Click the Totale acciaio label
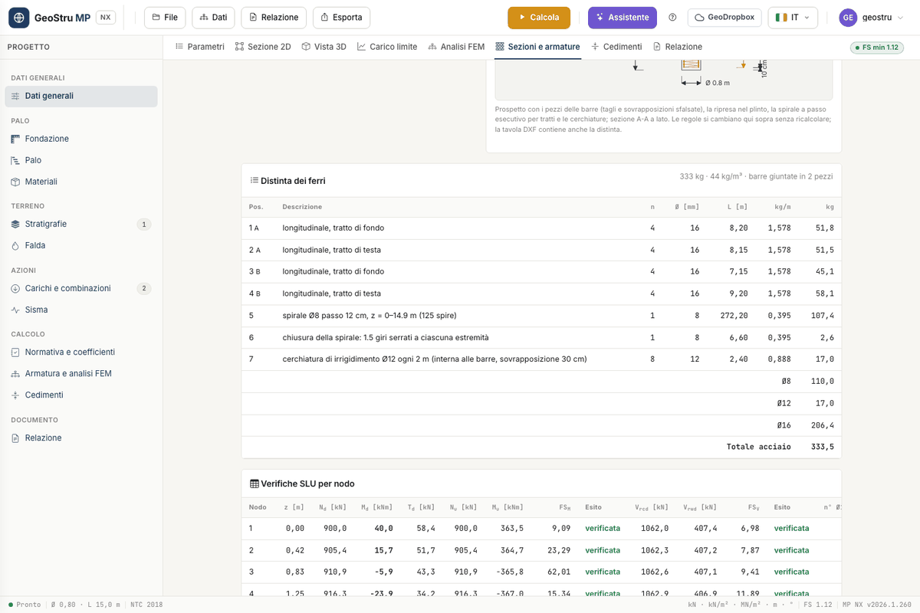Screen dimensions: 920x613 (759, 447)
